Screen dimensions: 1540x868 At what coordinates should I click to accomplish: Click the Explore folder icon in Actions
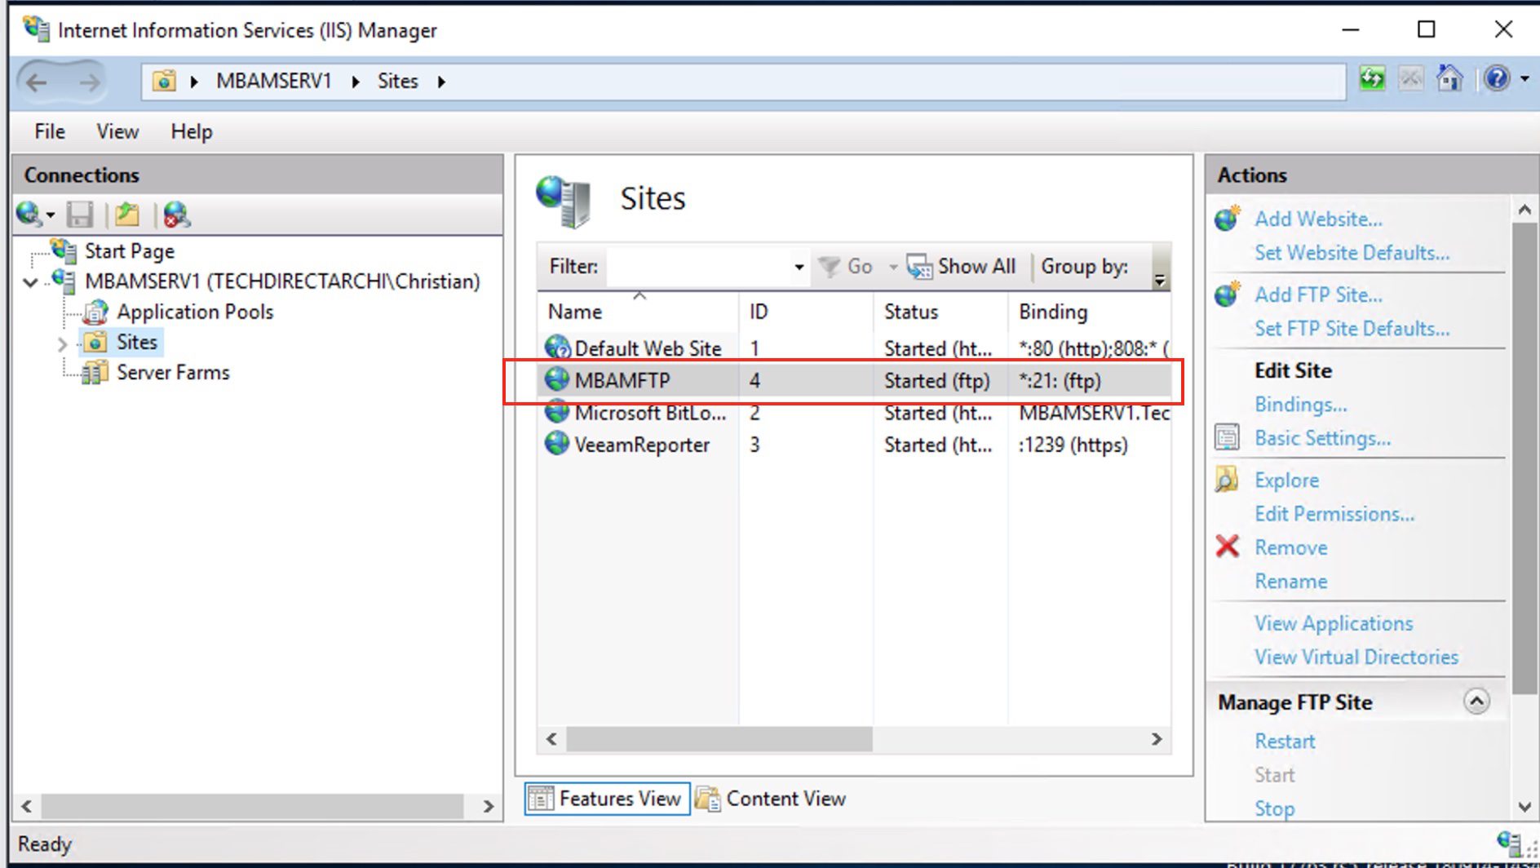1228,480
